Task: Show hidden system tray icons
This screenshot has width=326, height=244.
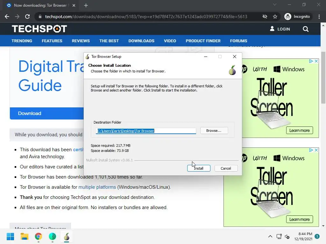Action: click(x=270, y=236)
